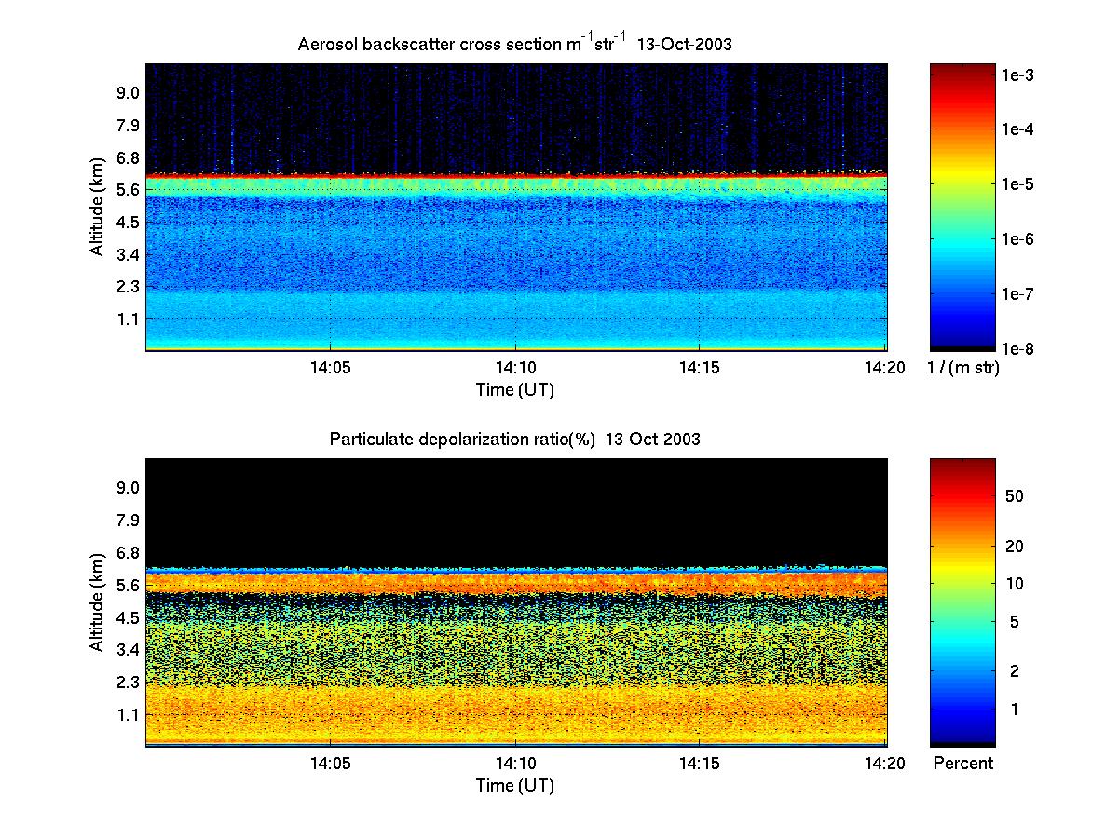Select the backscatter plot's Altitude (km) label

[x=96, y=206]
